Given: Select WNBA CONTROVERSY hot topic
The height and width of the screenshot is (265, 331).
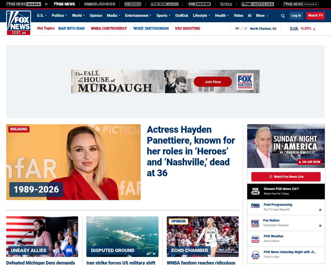Looking at the screenshot, I should click(x=109, y=28).
